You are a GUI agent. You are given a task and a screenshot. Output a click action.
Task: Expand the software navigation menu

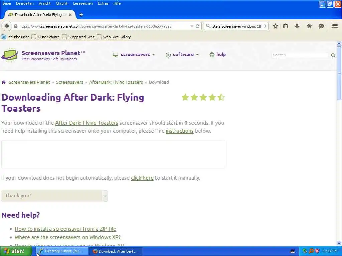click(182, 54)
